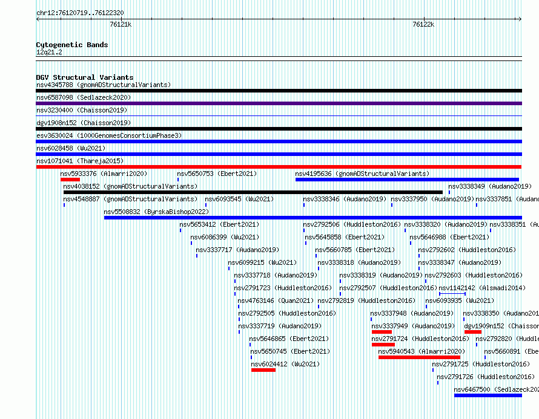Select the blue nsv6467500 Sedlazeck bar
The height and width of the screenshot is (419, 539).
point(488,395)
